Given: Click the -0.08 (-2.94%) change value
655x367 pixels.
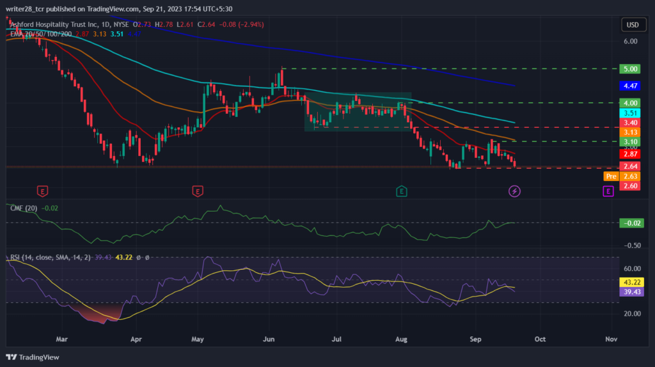Looking at the screenshot, I should 242,25.
